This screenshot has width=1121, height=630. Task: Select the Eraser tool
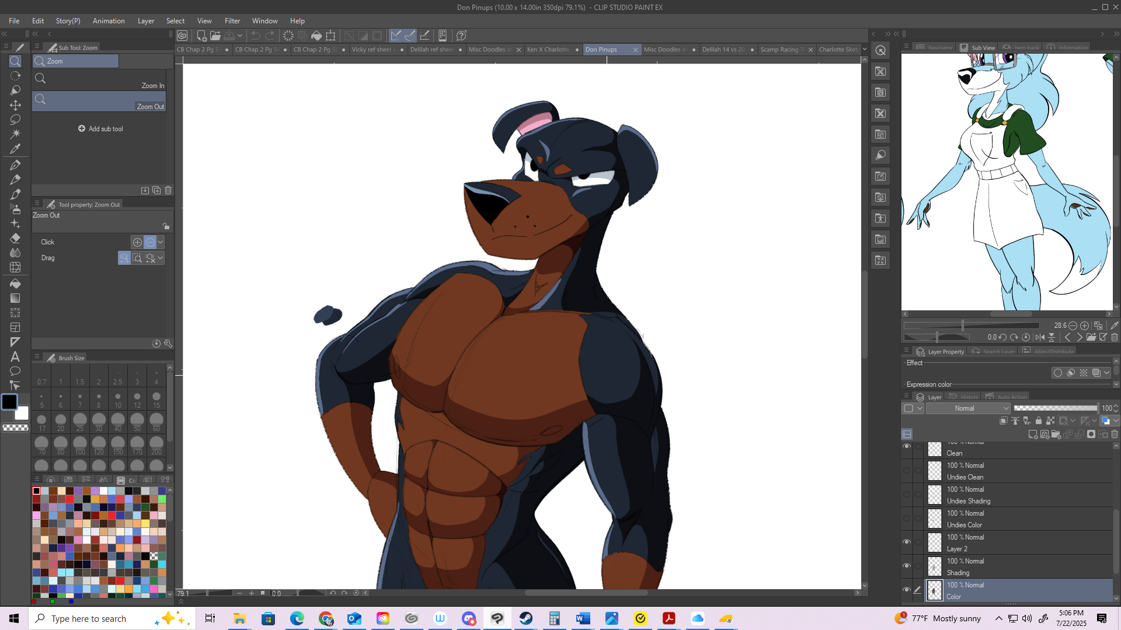coord(15,238)
